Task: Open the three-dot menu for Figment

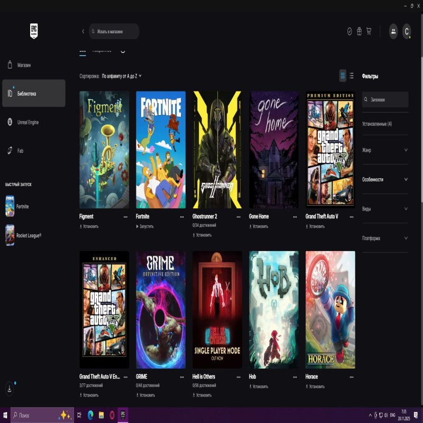Action: point(125,217)
